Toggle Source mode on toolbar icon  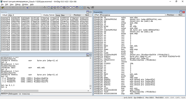(x=81, y=7)
